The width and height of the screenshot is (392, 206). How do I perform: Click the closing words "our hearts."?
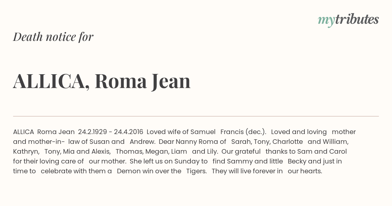[x=305, y=171]
